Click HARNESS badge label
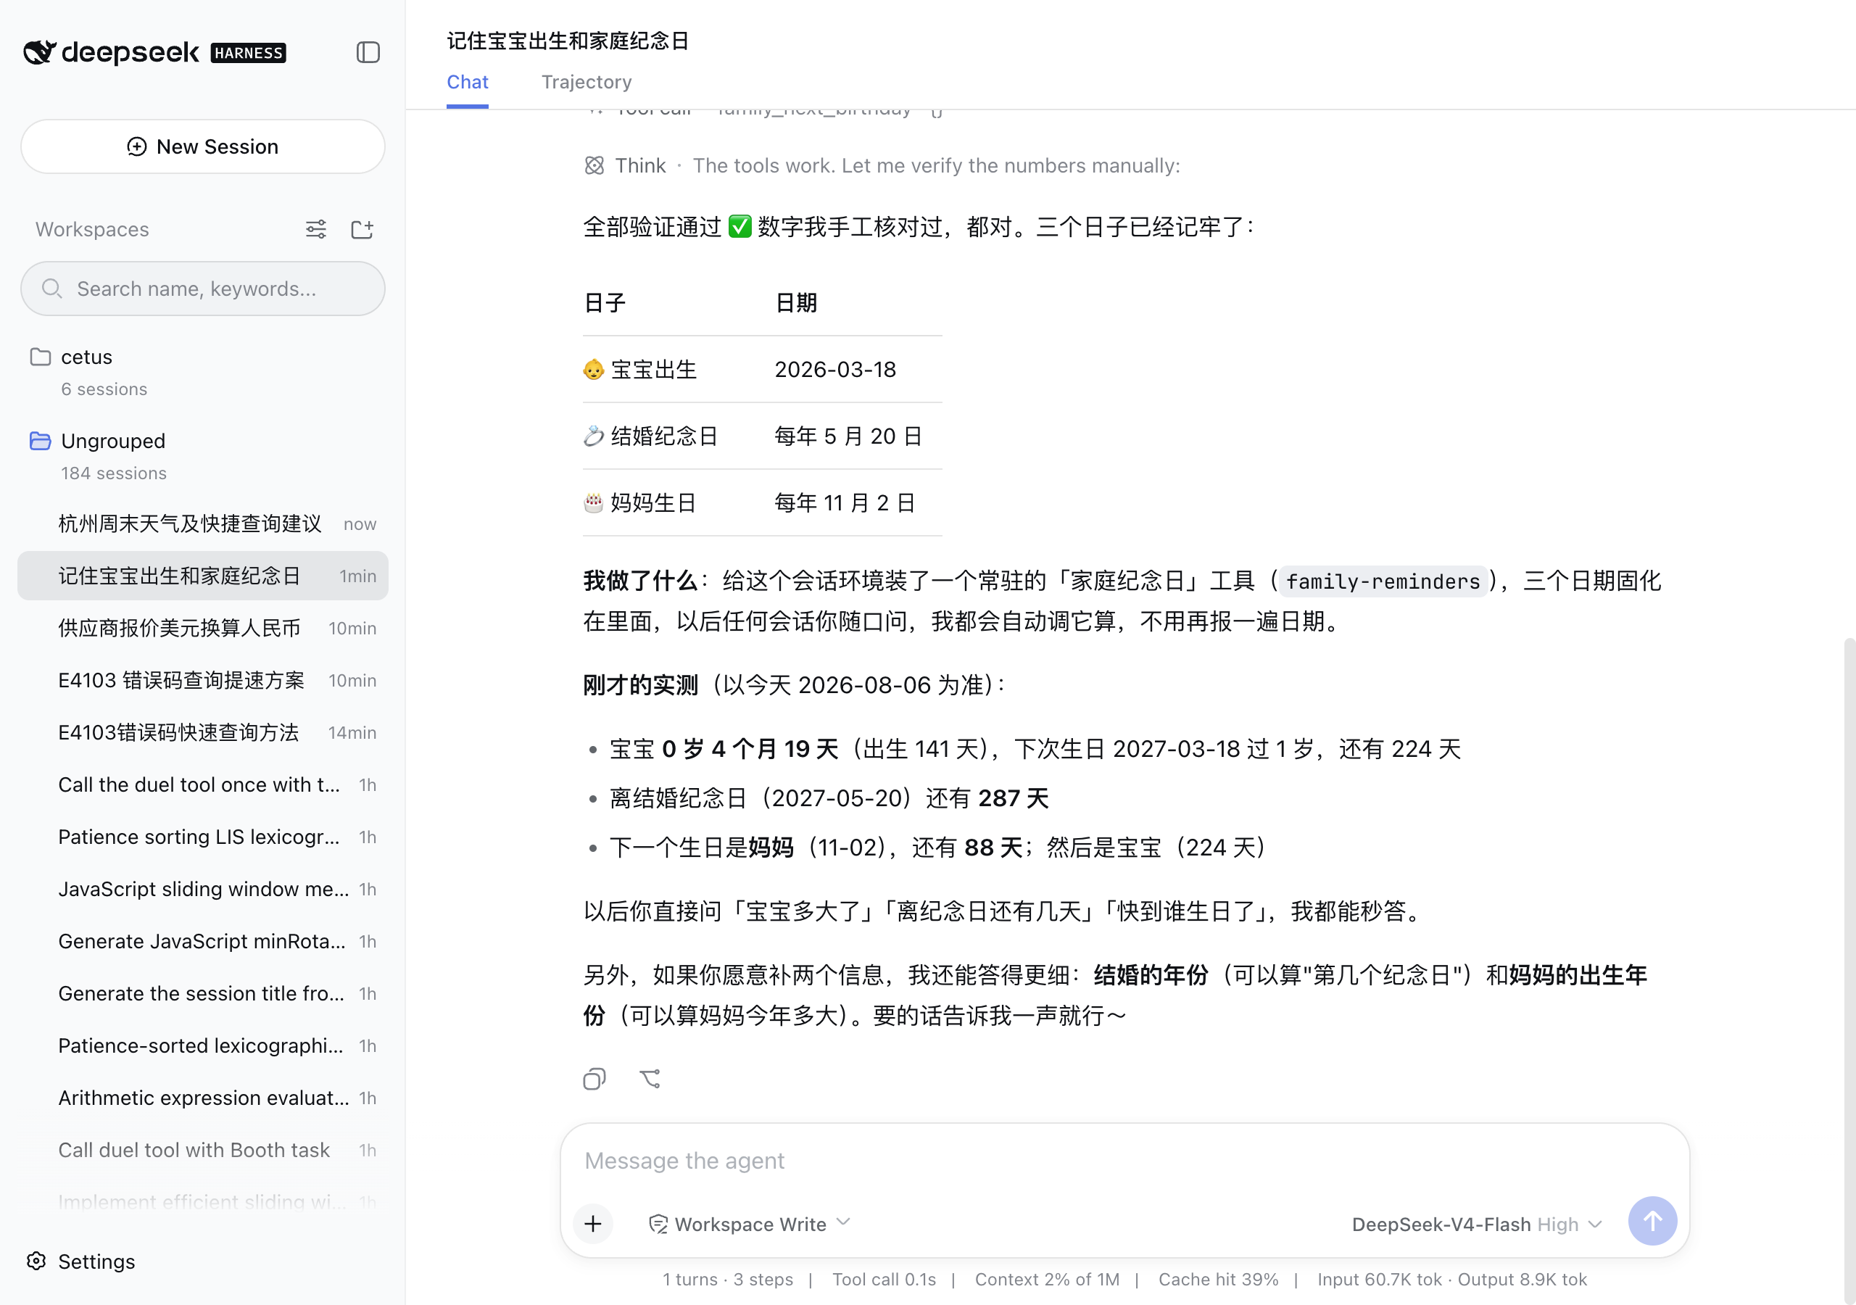1856x1305 pixels. (248, 54)
